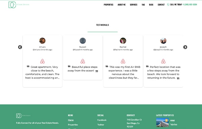This screenshot has width=202, height=129.
Task: Open the Facebook social link
Action: point(102,120)
